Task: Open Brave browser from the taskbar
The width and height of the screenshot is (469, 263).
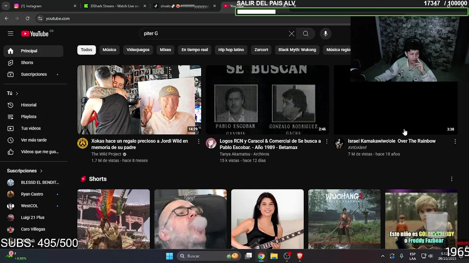Action: (300, 256)
